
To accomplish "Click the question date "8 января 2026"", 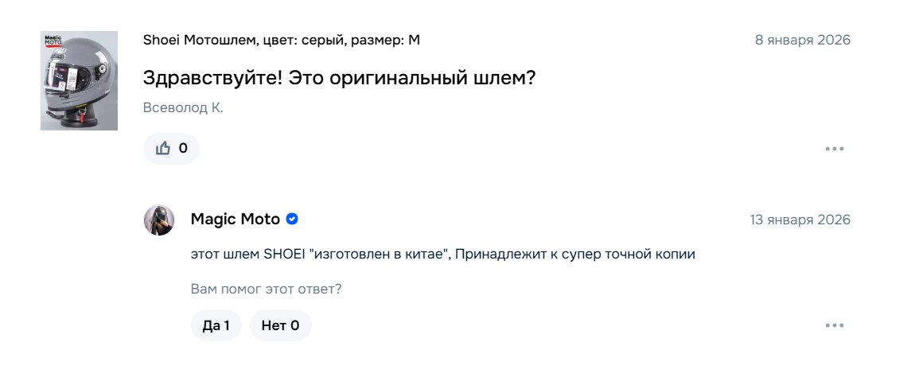I will (x=802, y=40).
